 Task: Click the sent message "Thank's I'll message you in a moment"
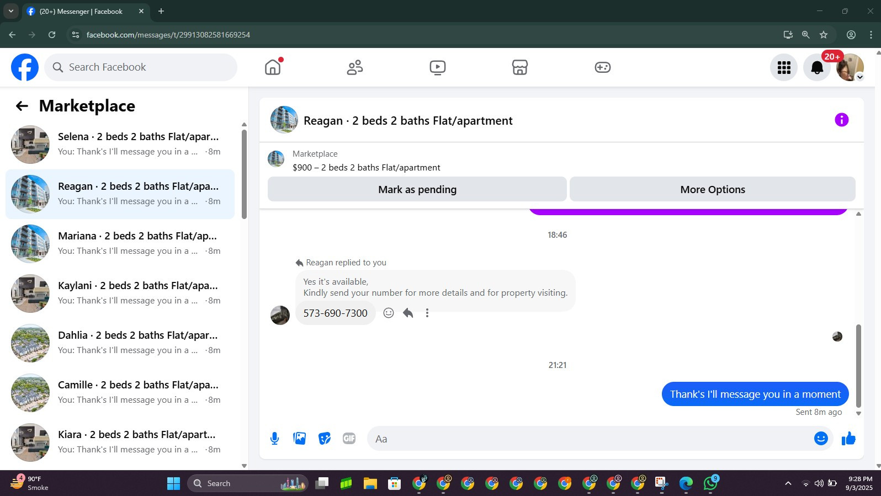coord(755,394)
